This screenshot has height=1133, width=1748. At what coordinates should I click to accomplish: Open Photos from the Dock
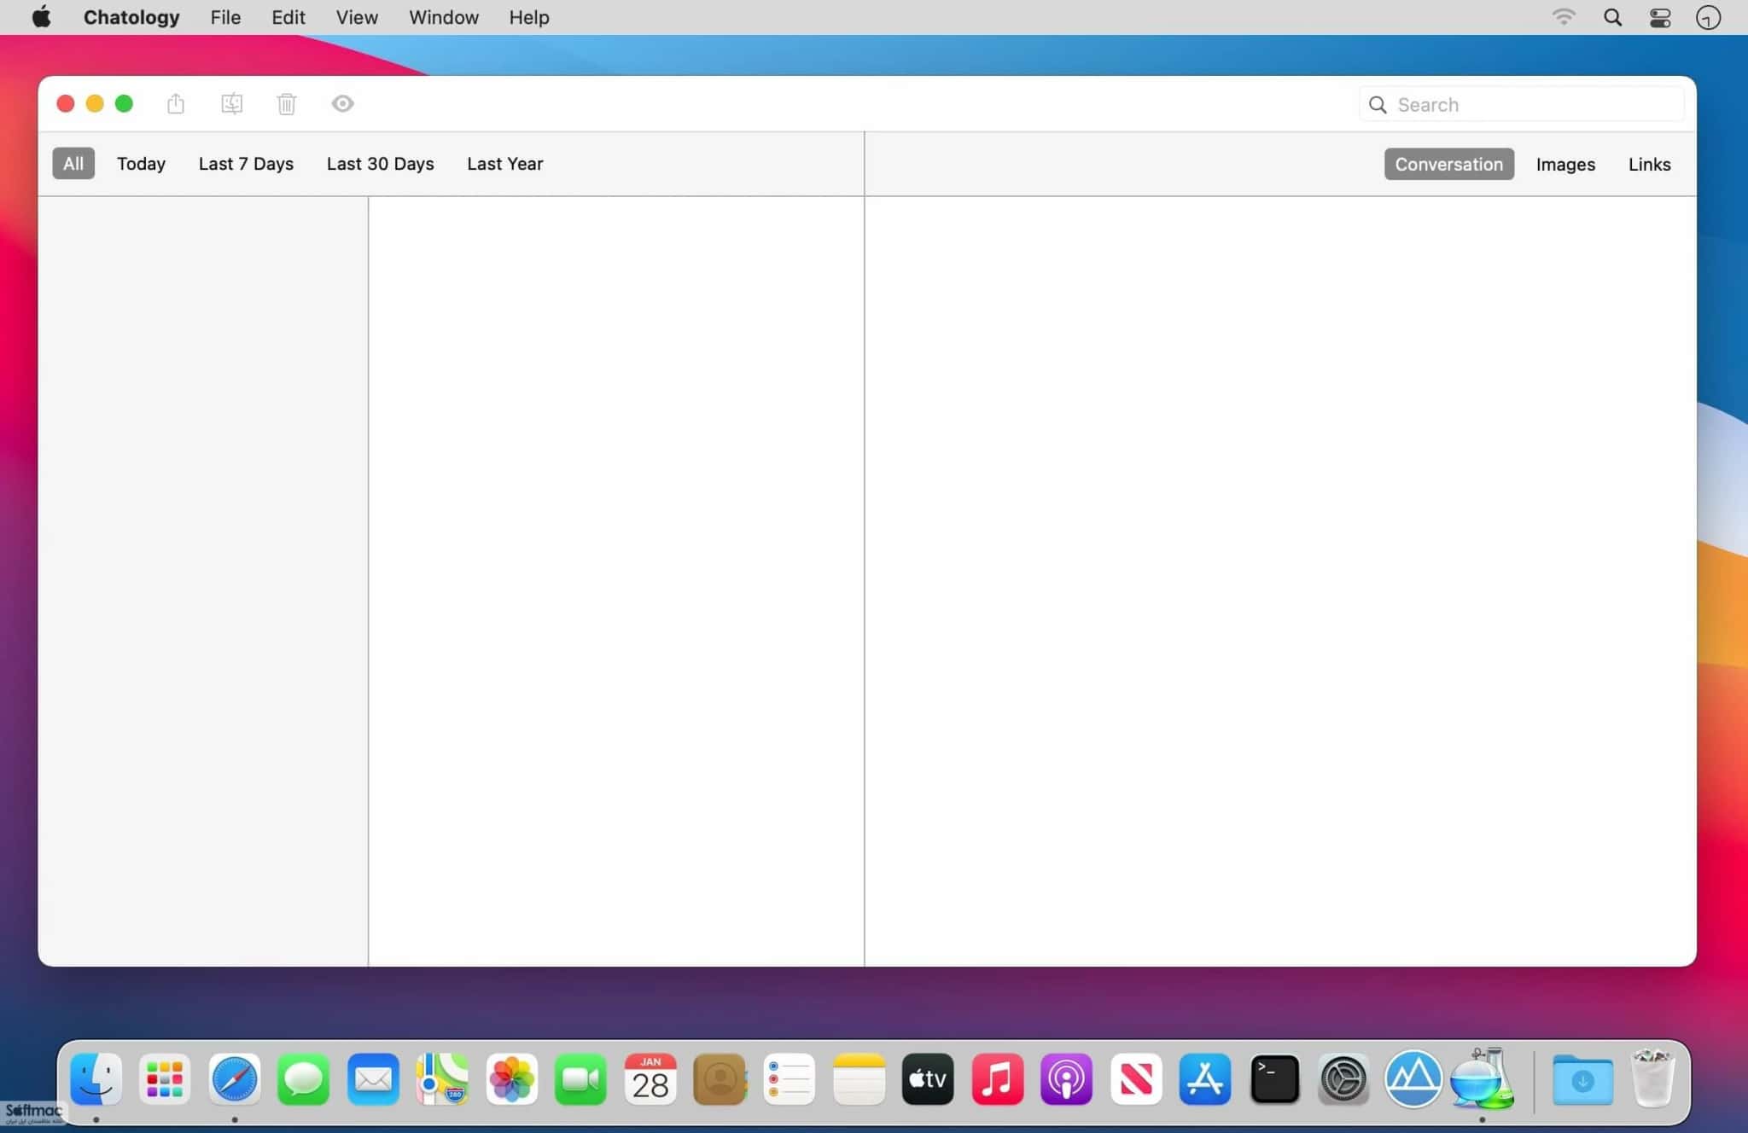[512, 1079]
